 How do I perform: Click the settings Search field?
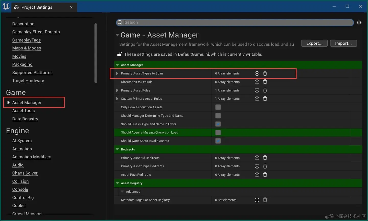coord(235,22)
